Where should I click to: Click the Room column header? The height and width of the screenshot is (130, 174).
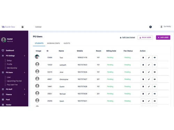[x=98, y=51]
